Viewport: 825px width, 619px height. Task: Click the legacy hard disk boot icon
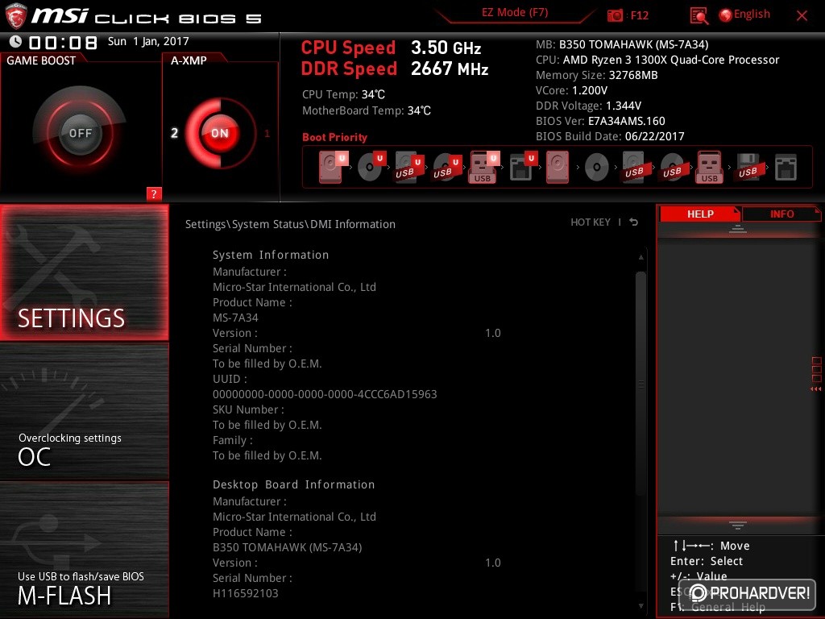[x=558, y=167]
